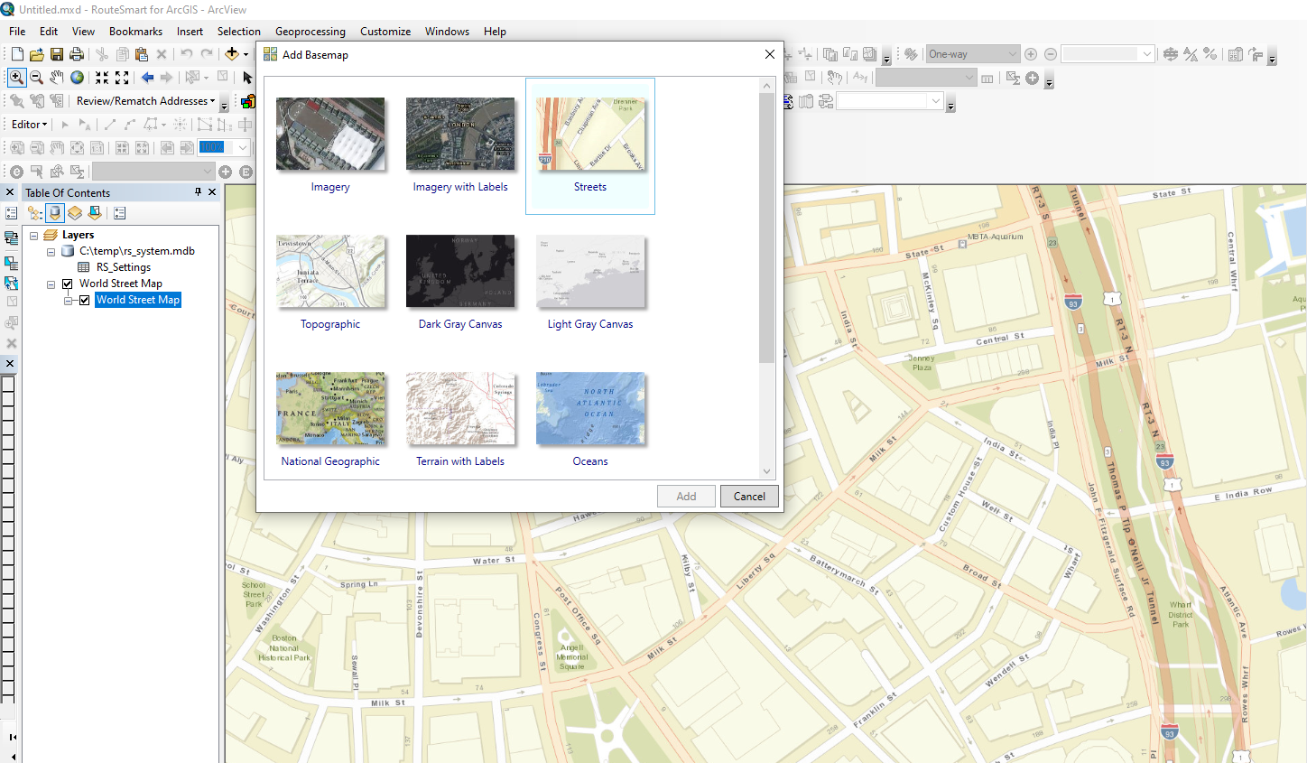
Task: Click the Full Extent globe icon
Action: point(77,77)
